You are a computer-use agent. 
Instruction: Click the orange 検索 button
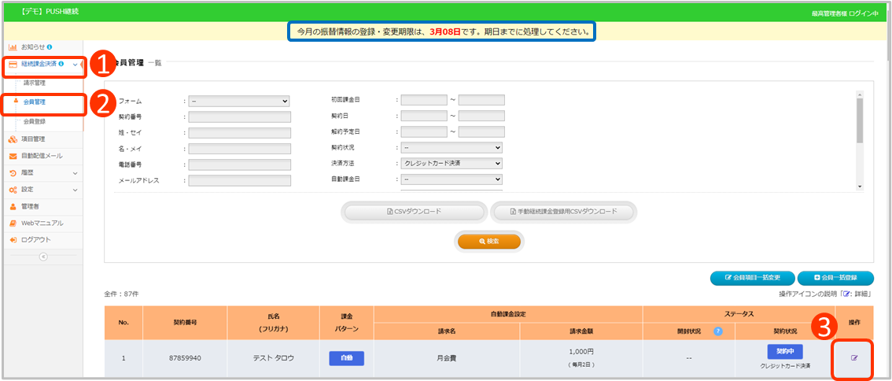tap(489, 242)
